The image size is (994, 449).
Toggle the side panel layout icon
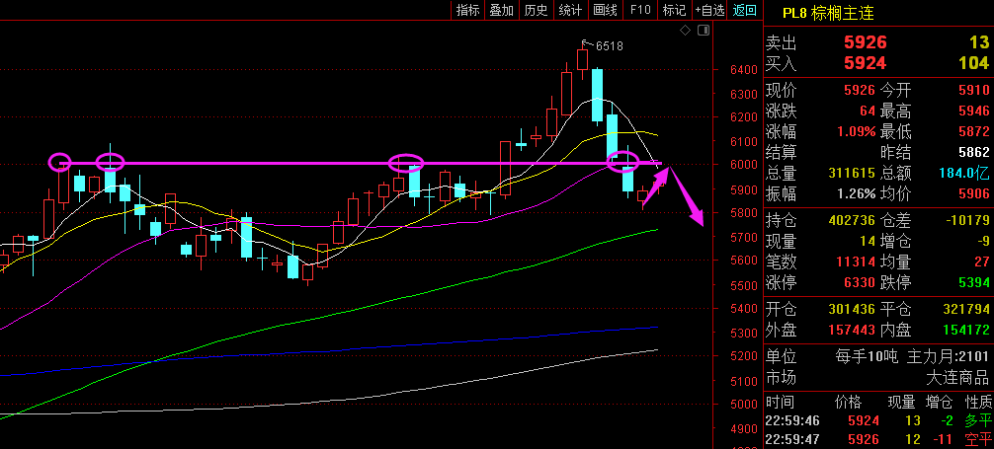coord(704,32)
